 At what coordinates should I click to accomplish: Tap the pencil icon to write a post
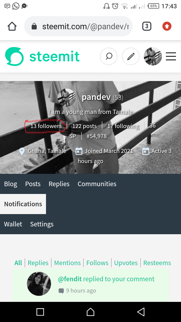pos(131,56)
